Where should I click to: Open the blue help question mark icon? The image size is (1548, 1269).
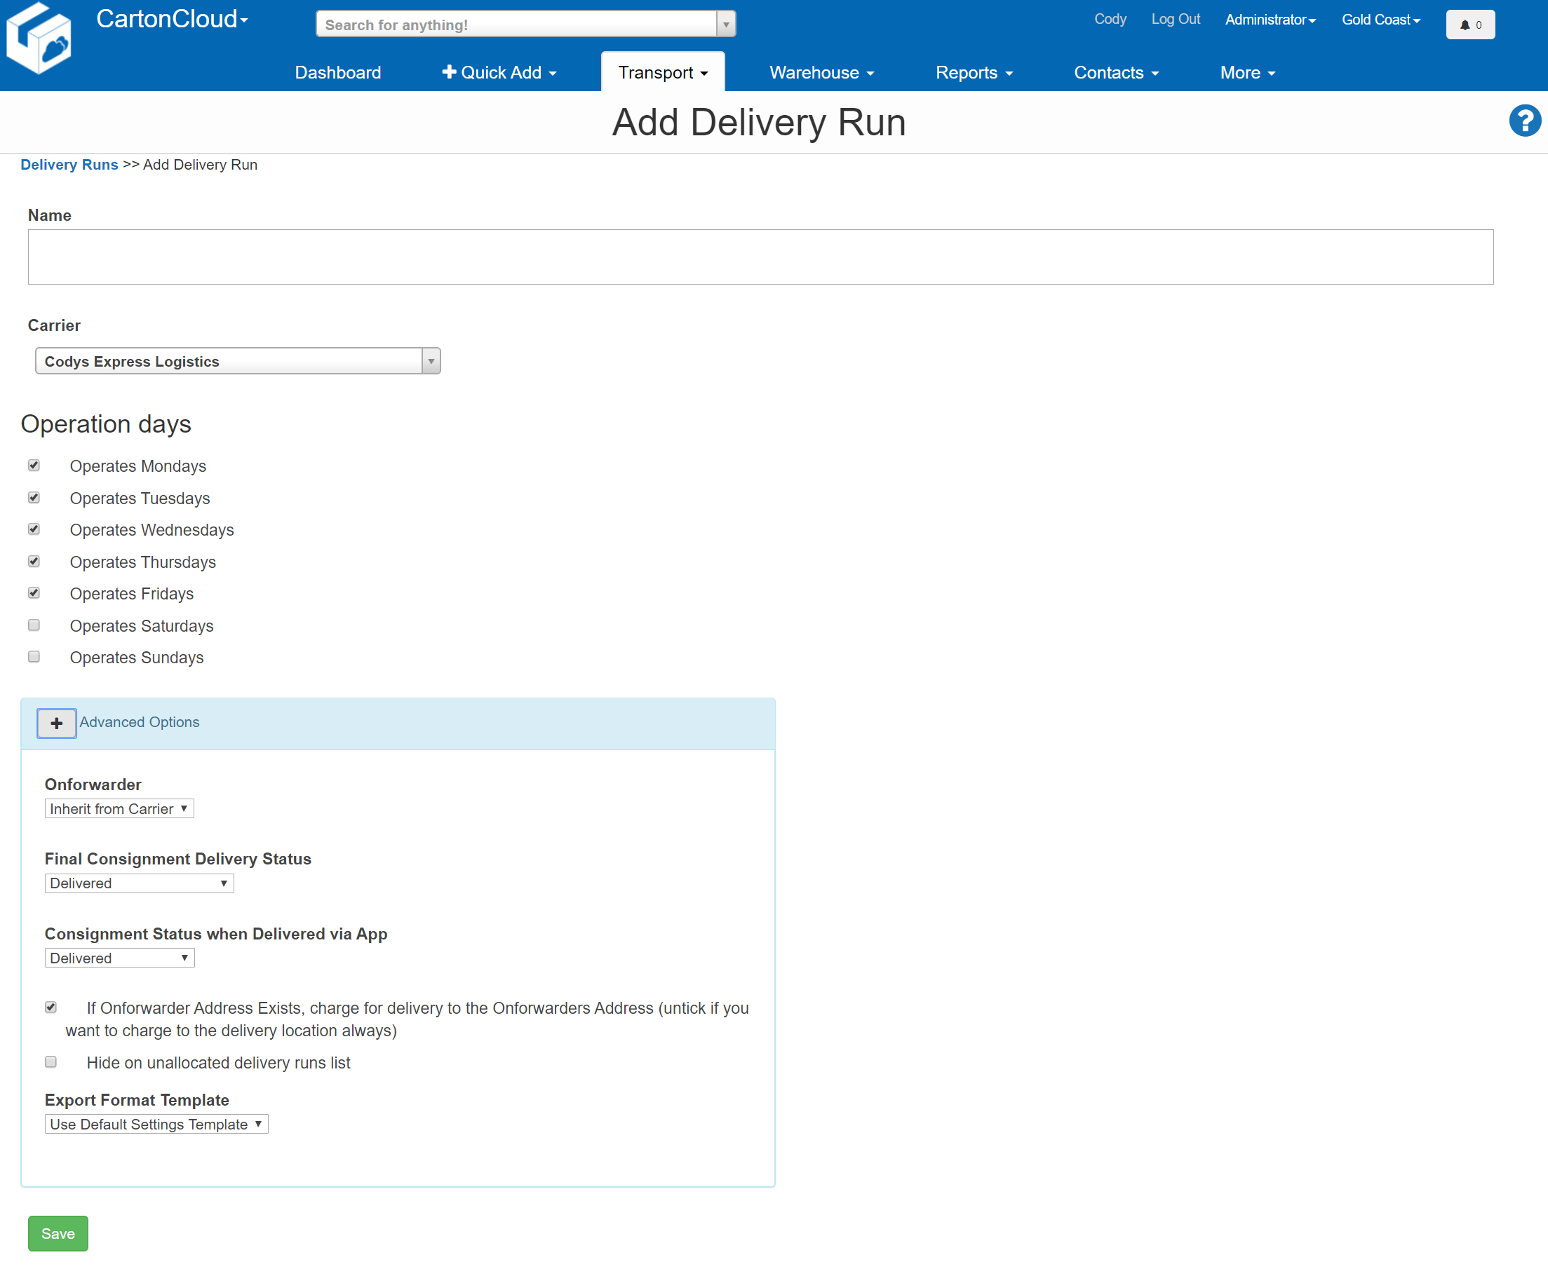(1525, 121)
